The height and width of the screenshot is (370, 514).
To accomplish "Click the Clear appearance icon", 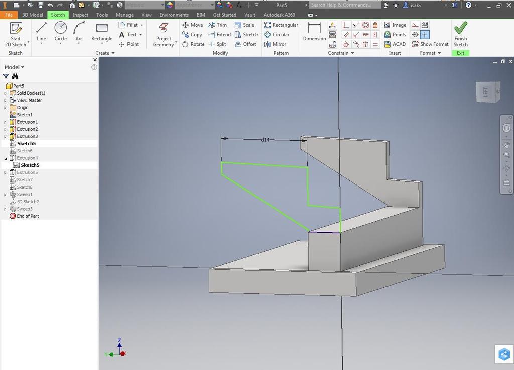I will [x=229, y=5].
